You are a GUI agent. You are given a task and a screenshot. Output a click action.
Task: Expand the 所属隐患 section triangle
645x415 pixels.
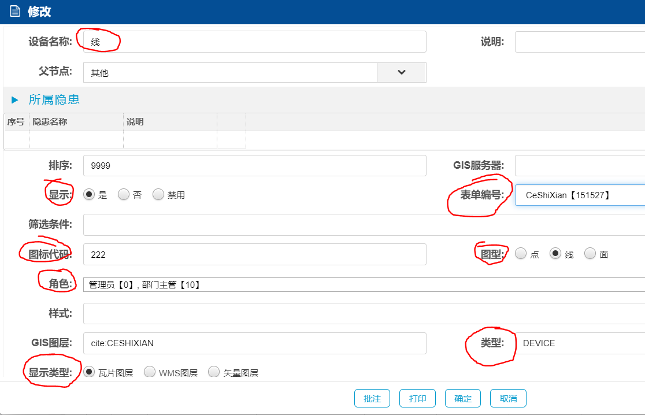(x=15, y=100)
